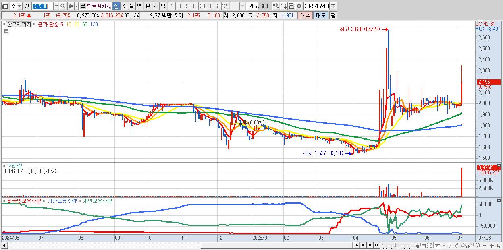Click the eraser with bars icon

[464, 245]
